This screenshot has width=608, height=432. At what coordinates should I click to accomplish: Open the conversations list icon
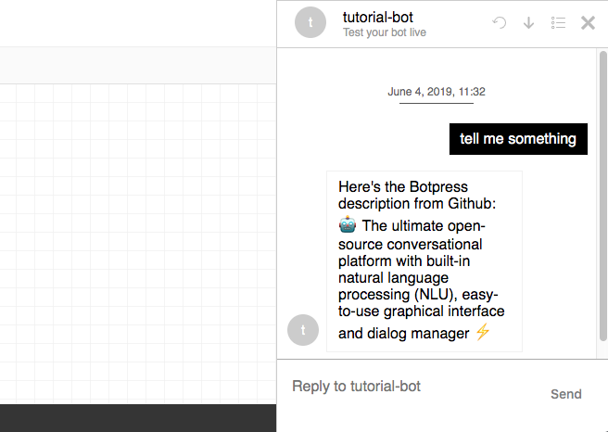pyautogui.click(x=558, y=23)
